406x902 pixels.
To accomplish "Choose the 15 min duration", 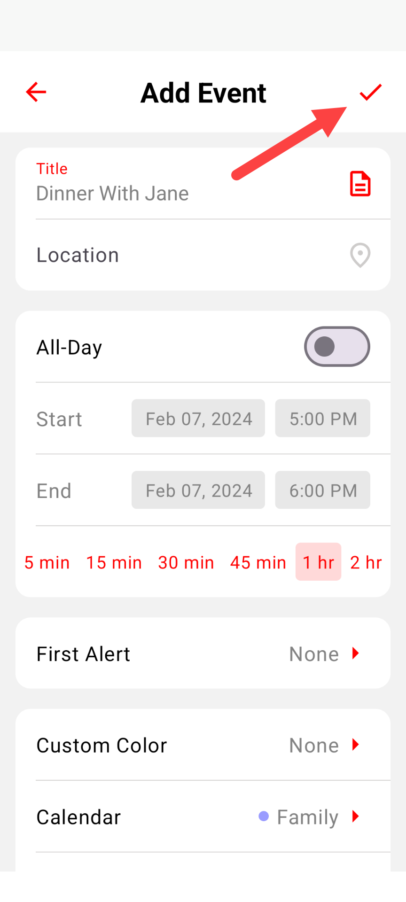I will pyautogui.click(x=114, y=562).
